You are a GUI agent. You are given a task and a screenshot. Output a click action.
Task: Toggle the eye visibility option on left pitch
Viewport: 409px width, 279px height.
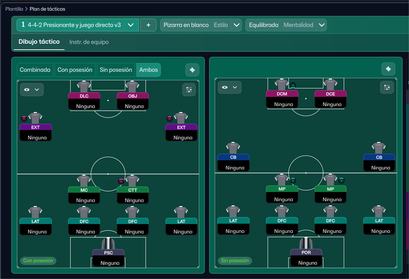pos(32,89)
